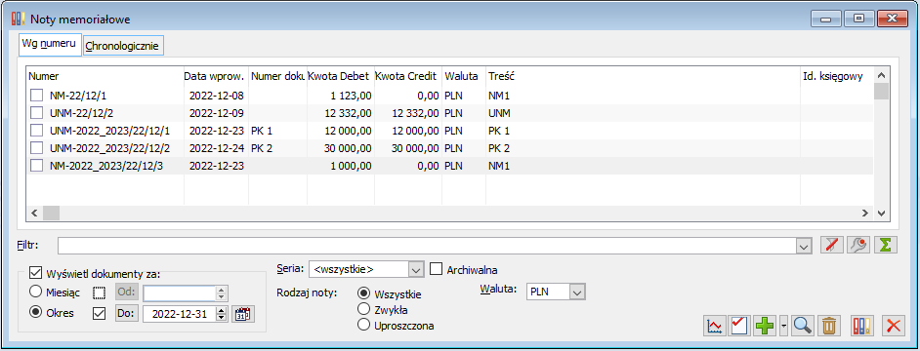
Task: Sort by Kwota Debet column header
Action: [340, 76]
